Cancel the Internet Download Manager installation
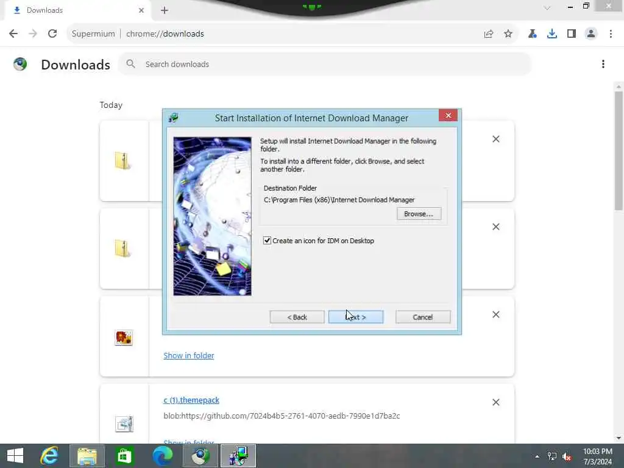This screenshot has height=468, width=624. (423, 317)
